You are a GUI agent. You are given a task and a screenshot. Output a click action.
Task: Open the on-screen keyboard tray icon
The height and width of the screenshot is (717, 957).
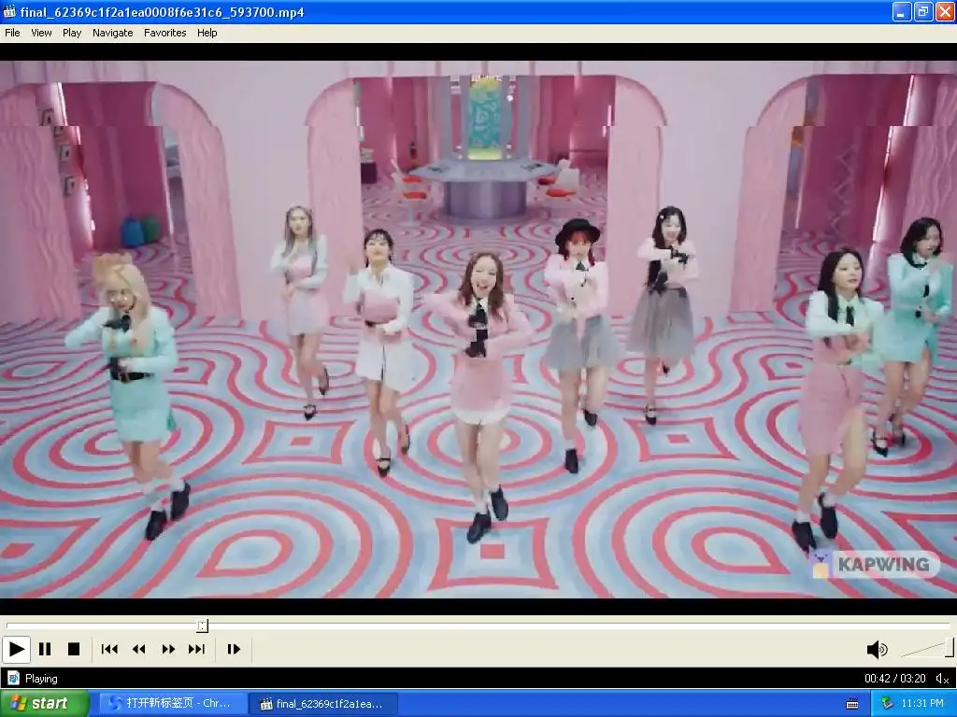tap(852, 704)
